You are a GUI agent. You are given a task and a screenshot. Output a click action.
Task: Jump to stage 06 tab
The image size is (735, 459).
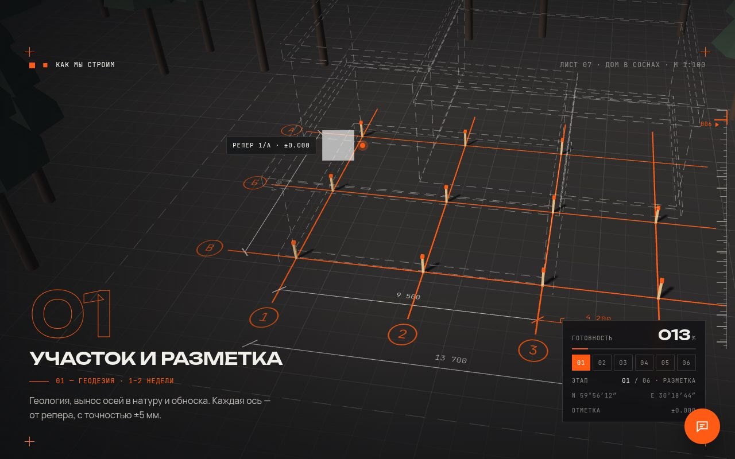[686, 363]
